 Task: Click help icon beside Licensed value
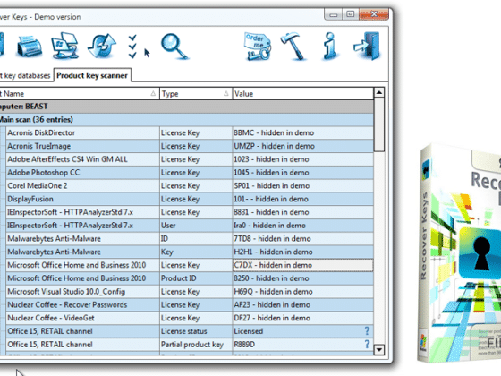(x=367, y=331)
